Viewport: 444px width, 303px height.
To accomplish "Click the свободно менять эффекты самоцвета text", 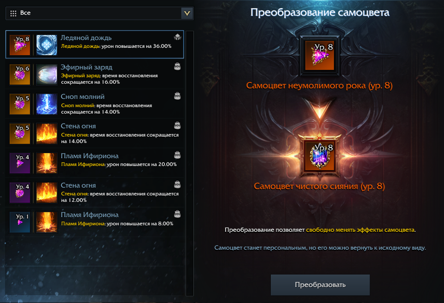I will [360, 230].
